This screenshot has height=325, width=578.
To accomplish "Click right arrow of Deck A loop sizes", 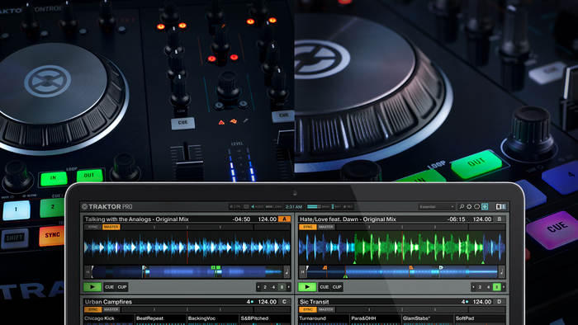I will [289, 287].
